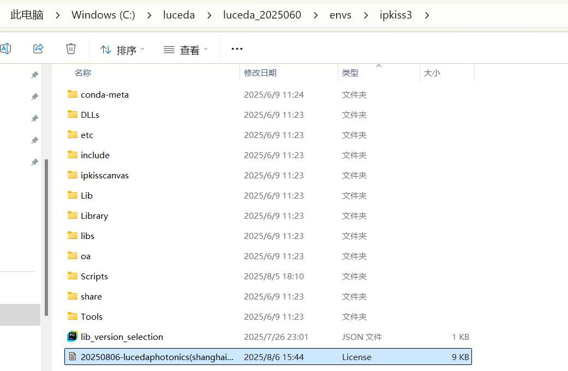
Task: Select the share folder icon
Action: pyautogui.click(x=73, y=296)
